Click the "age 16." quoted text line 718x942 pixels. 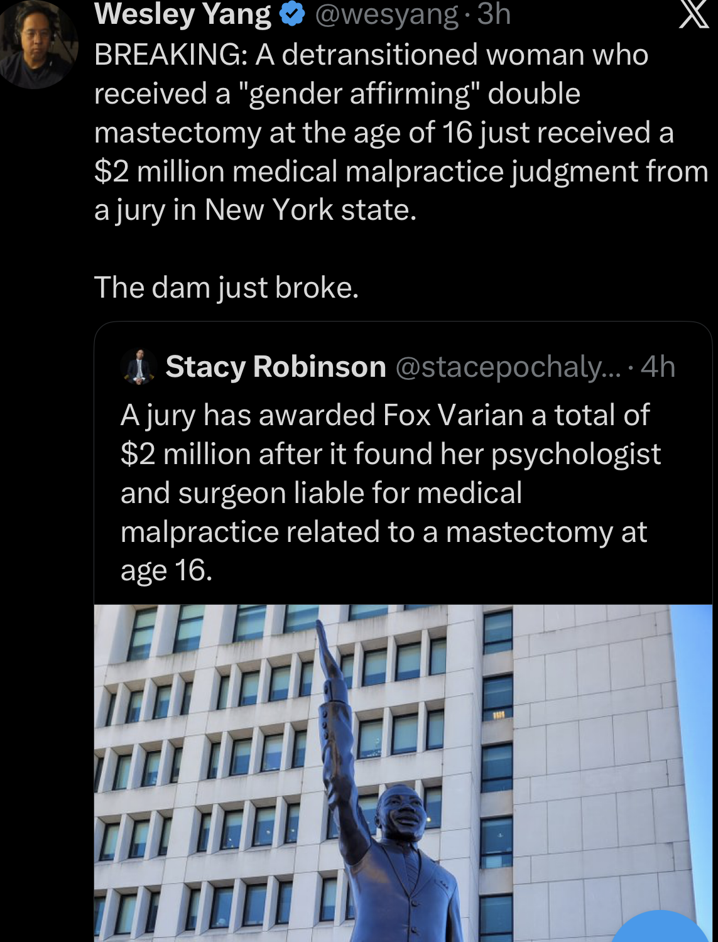(x=166, y=571)
